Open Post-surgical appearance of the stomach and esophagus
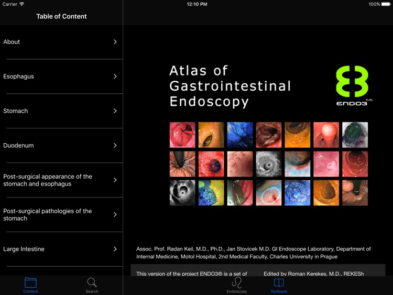The height and width of the screenshot is (295, 393). pyautogui.click(x=61, y=180)
